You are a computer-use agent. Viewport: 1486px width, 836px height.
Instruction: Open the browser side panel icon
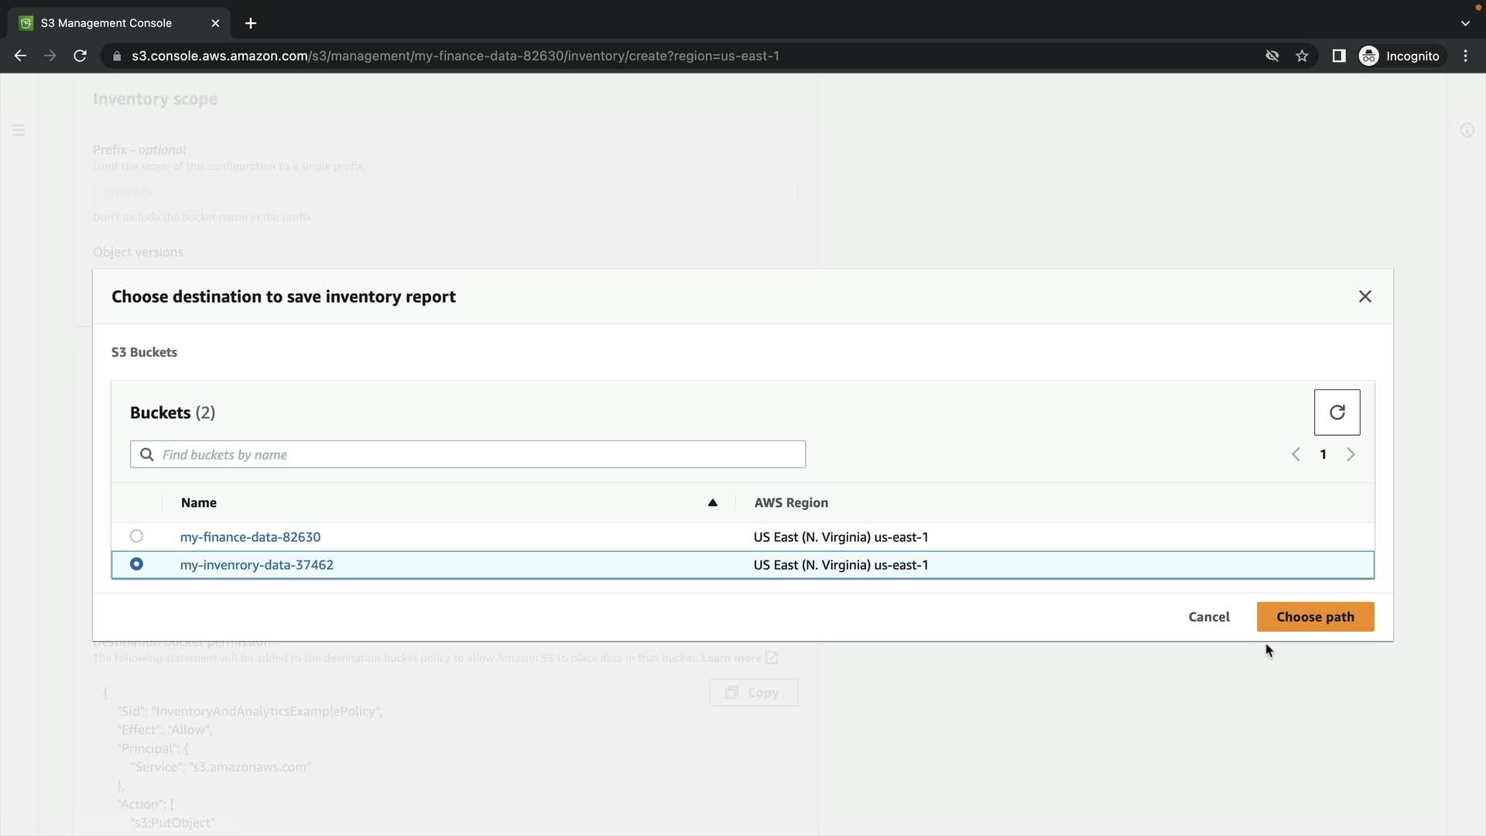click(1338, 56)
